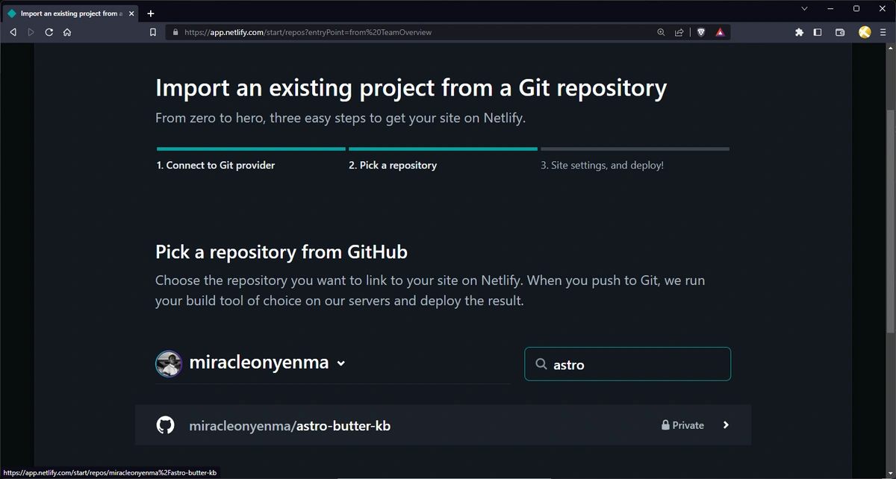896x479 pixels.
Task: Open zoom magnifier icon in address bar
Action: coord(661,32)
